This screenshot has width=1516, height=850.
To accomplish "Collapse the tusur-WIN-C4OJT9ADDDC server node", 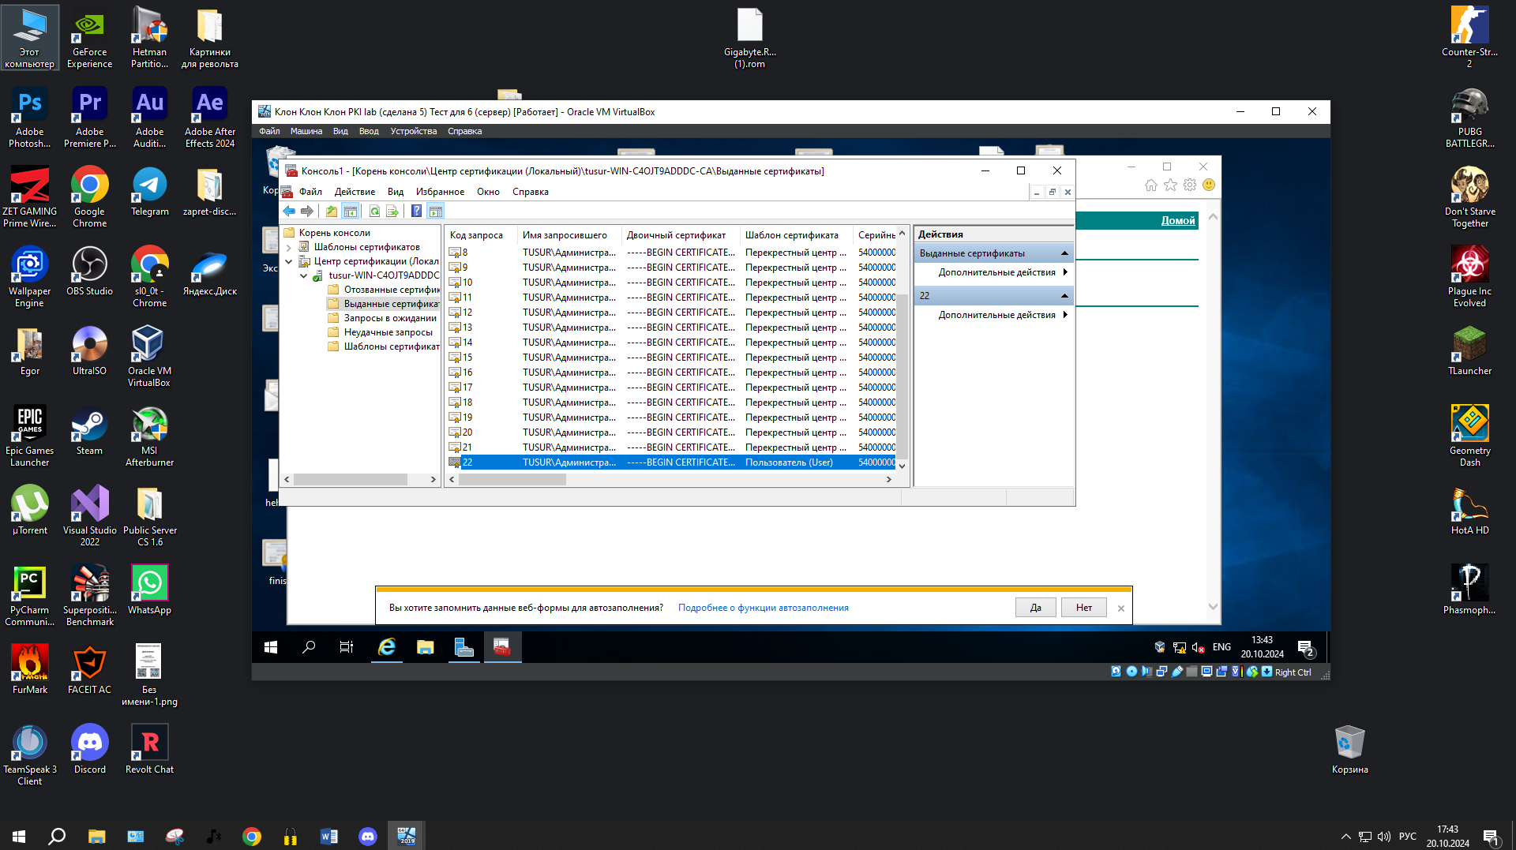I will (303, 275).
